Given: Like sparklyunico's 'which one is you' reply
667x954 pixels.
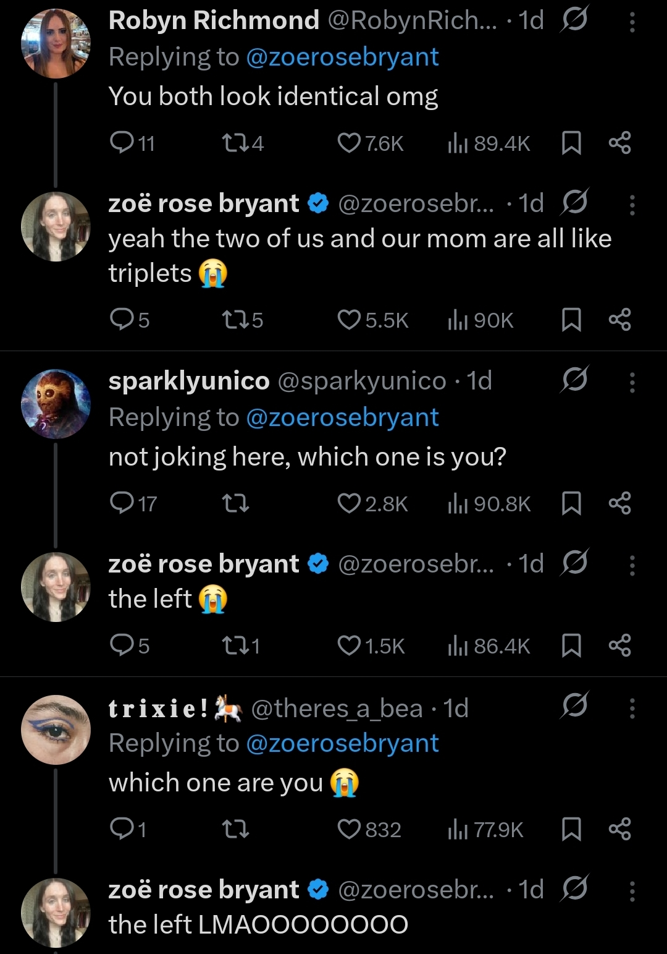Looking at the screenshot, I should coord(350,504).
